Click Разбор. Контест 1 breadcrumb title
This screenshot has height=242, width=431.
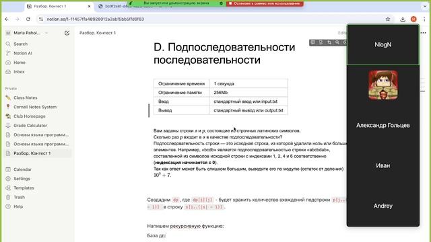(98, 33)
